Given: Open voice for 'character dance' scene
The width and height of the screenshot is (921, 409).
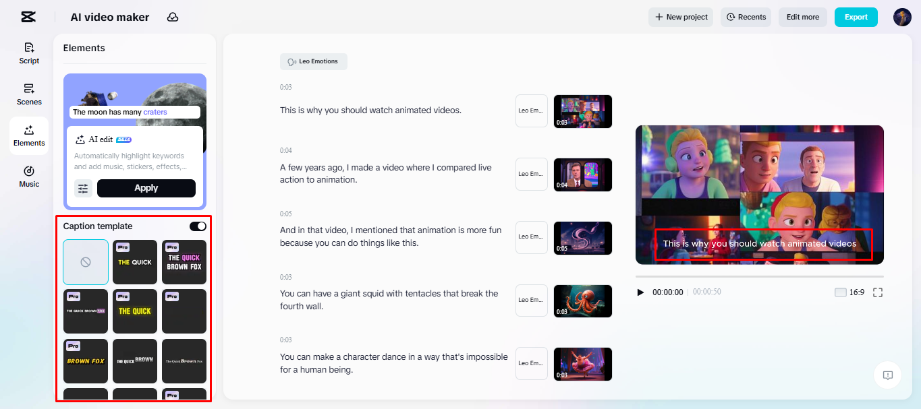Looking at the screenshot, I should click(x=532, y=364).
